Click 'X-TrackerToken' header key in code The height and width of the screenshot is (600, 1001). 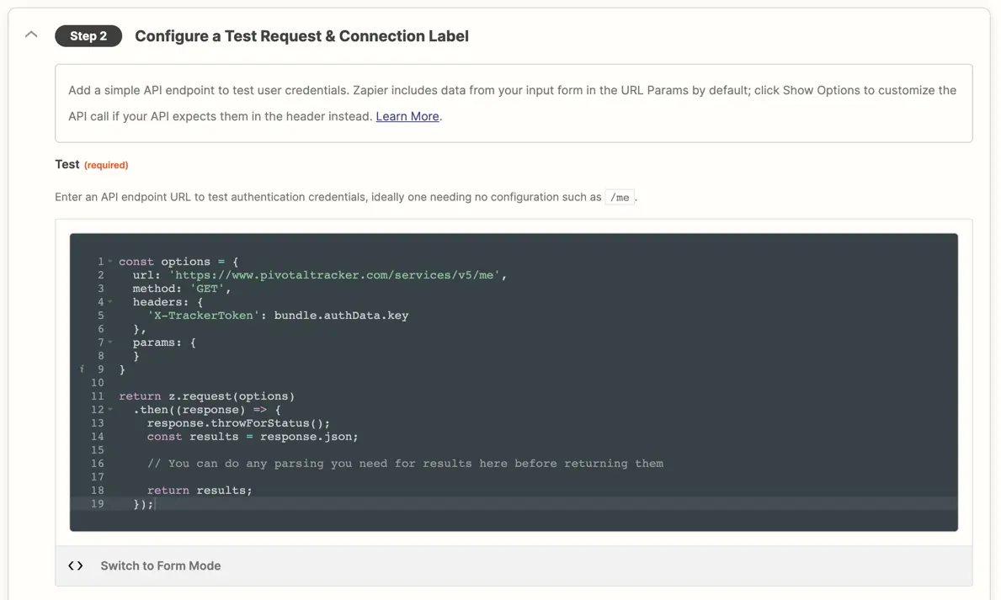coord(204,316)
